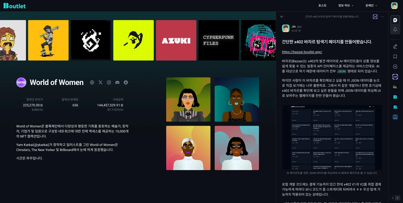Open World of Women OpenSea icon
403x203 pixels.
point(126,82)
